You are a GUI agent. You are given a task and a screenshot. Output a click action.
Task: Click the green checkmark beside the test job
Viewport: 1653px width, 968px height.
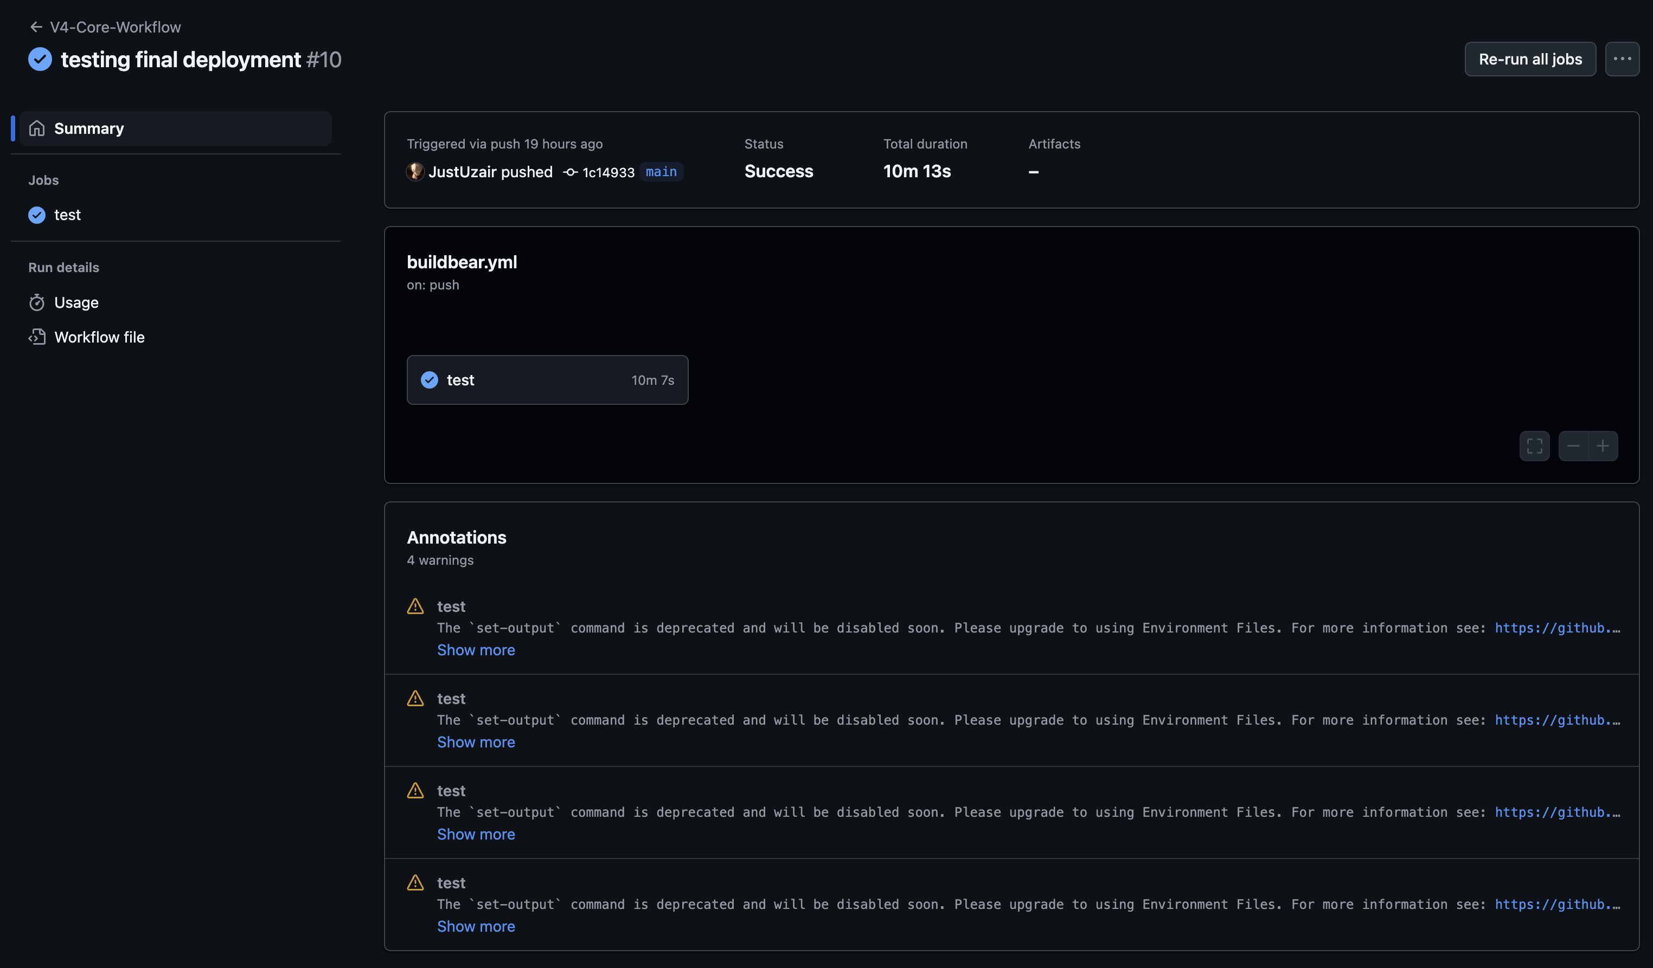click(x=36, y=214)
